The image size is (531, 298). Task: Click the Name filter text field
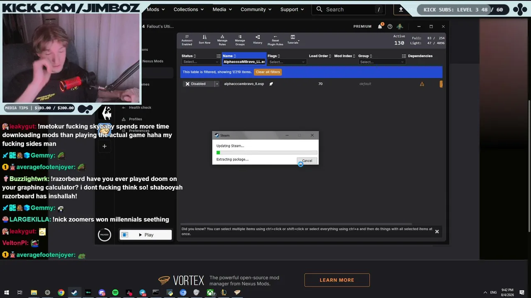(244, 62)
